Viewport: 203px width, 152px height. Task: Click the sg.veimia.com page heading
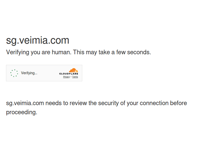tap(38, 40)
